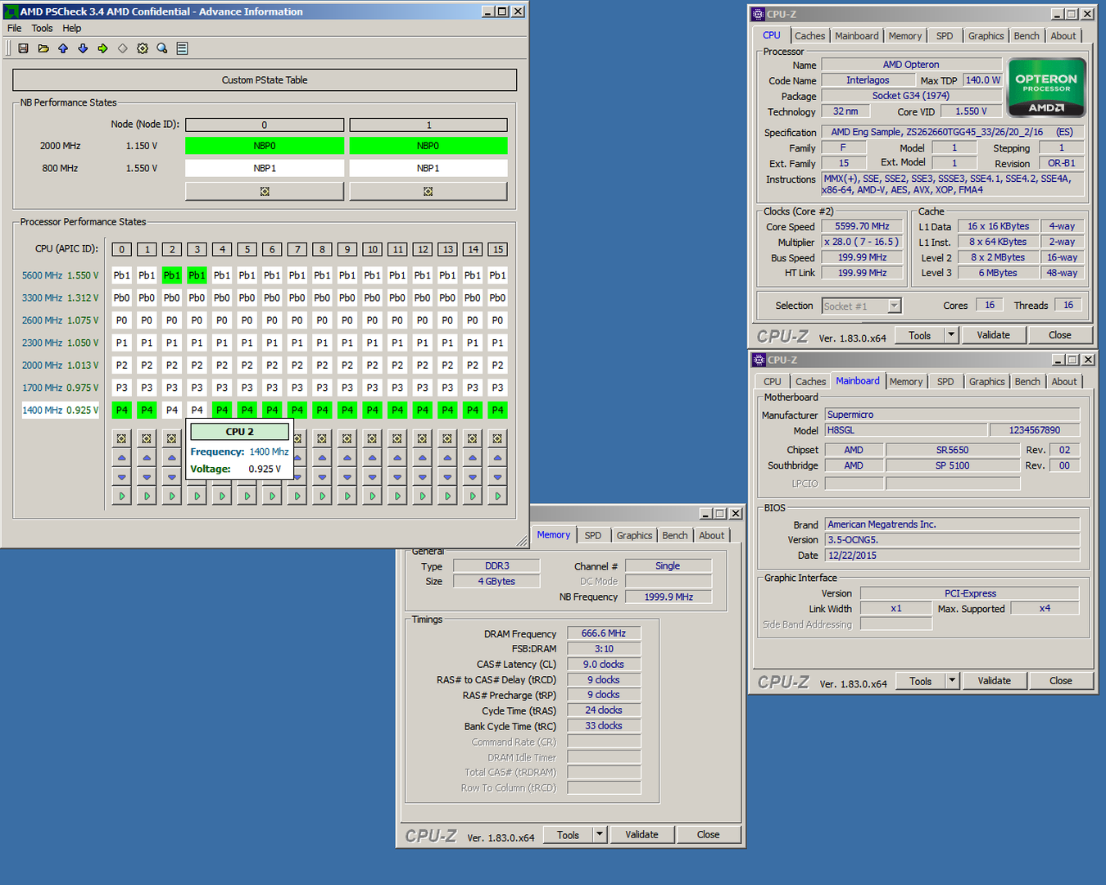The image size is (1106, 885).
Task: Select P3 state for CPU 9
Action: click(347, 388)
